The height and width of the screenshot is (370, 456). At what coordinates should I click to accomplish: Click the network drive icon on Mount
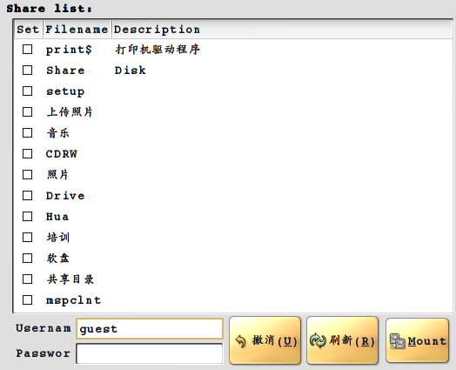[x=397, y=341]
